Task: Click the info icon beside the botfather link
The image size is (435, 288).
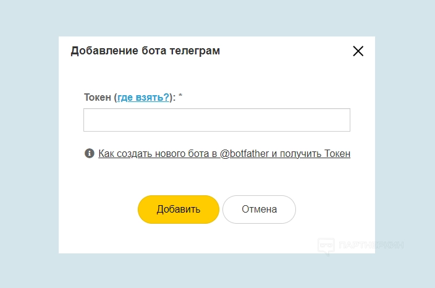Action: tap(90, 153)
